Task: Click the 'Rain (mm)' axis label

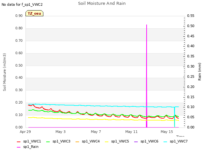Action: [x=200, y=72]
